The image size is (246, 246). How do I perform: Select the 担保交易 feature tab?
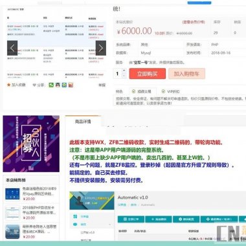pyautogui.click(x=142, y=91)
